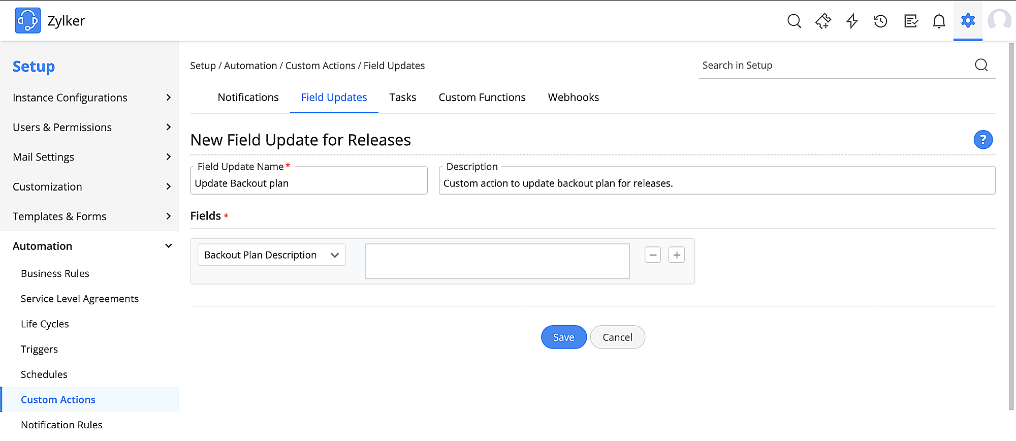Viewport: 1016px width, 441px height.
Task: Open quick actions lightning bolt icon
Action: [x=852, y=21]
